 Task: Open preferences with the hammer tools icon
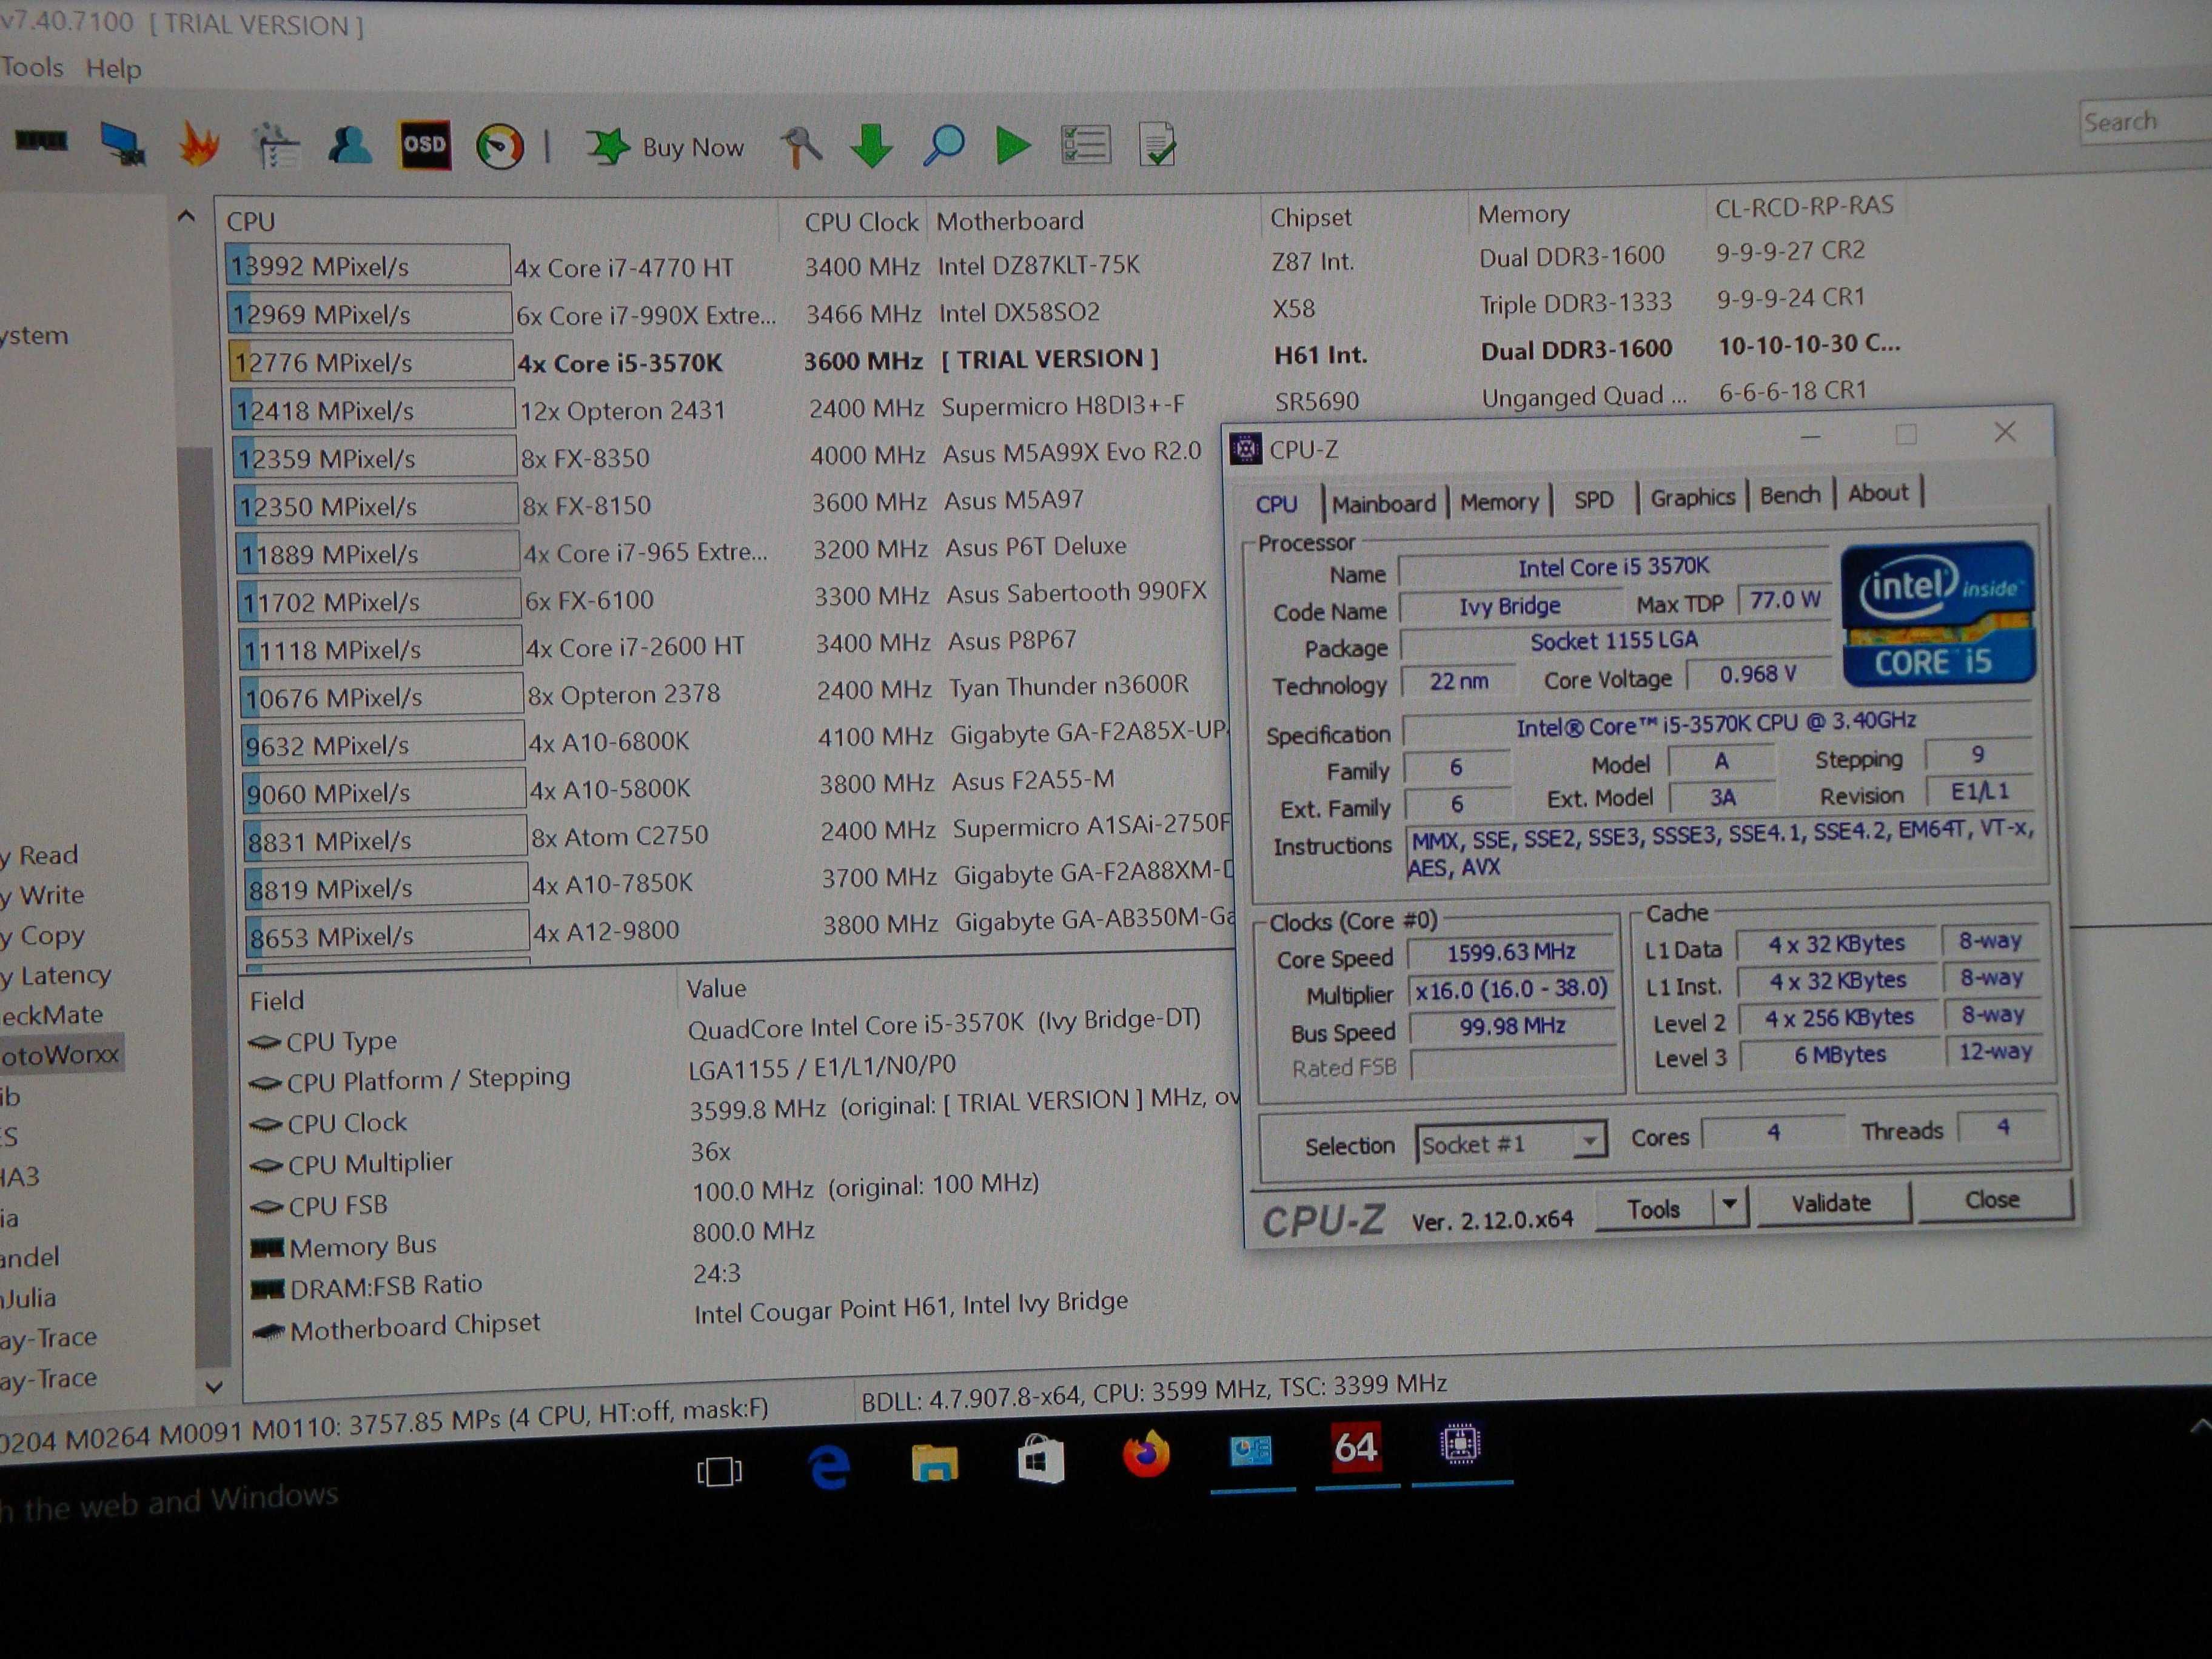coord(801,148)
